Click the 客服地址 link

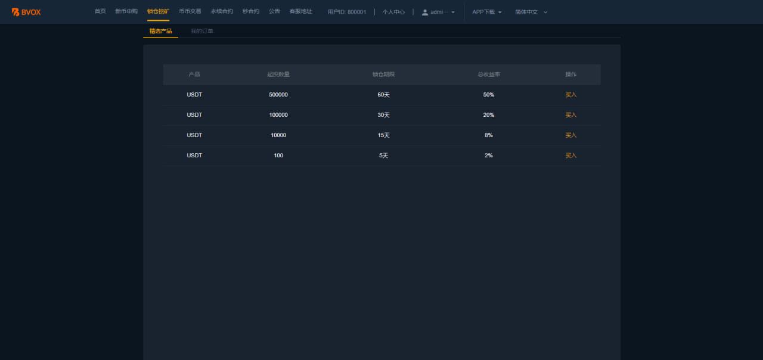[x=300, y=11]
